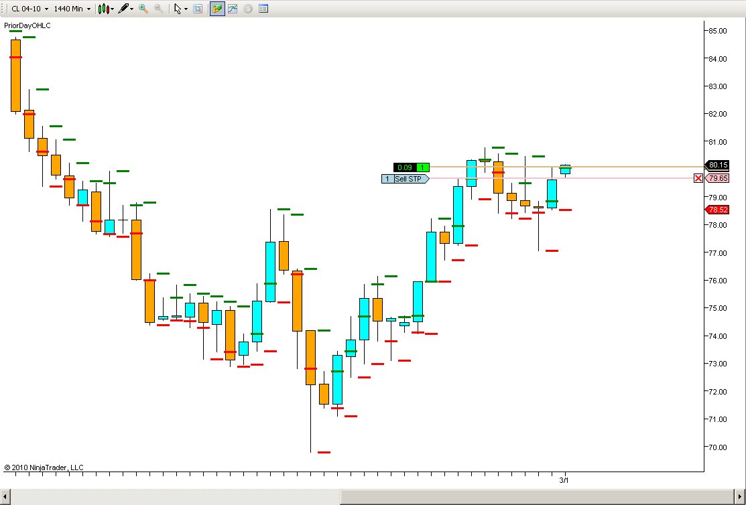
Task: Select the drawing pen tool icon
Action: pyautogui.click(x=123, y=9)
